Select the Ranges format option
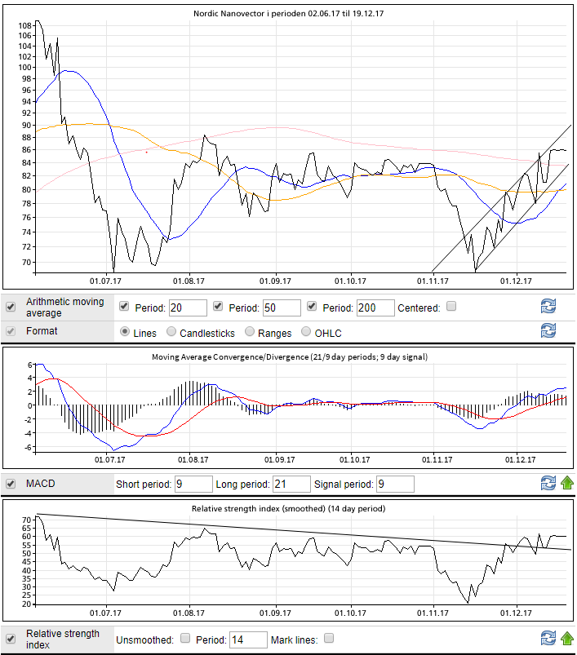The width and height of the screenshot is (577, 655). (250, 332)
